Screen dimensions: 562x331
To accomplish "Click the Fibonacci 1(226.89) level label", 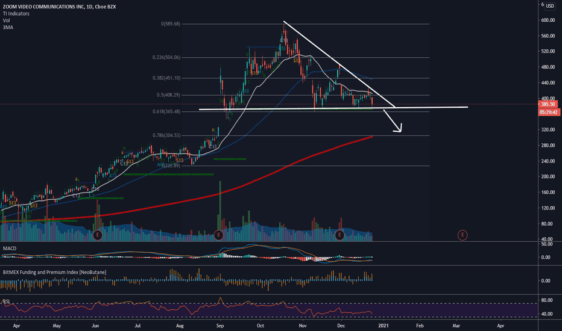I will (x=171, y=165).
